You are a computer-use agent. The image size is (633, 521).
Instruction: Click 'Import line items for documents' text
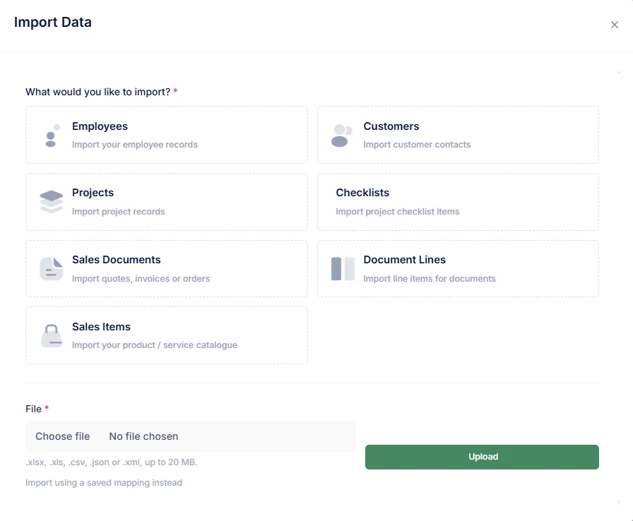pyautogui.click(x=430, y=279)
